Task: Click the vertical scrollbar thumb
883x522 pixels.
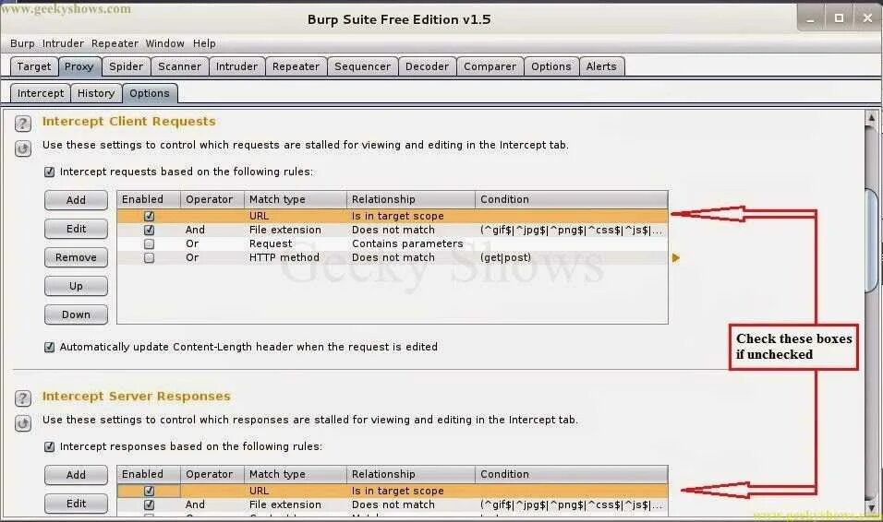Action: point(872,241)
